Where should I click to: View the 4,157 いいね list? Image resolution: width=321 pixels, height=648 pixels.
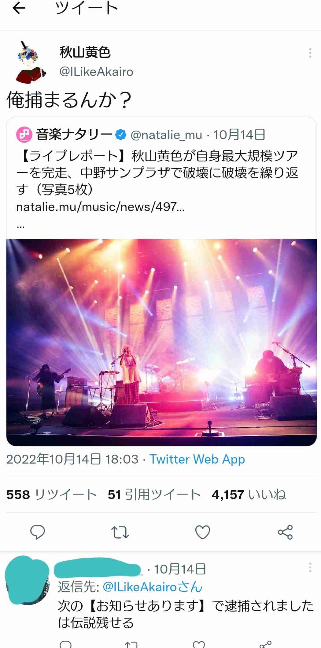(x=249, y=495)
